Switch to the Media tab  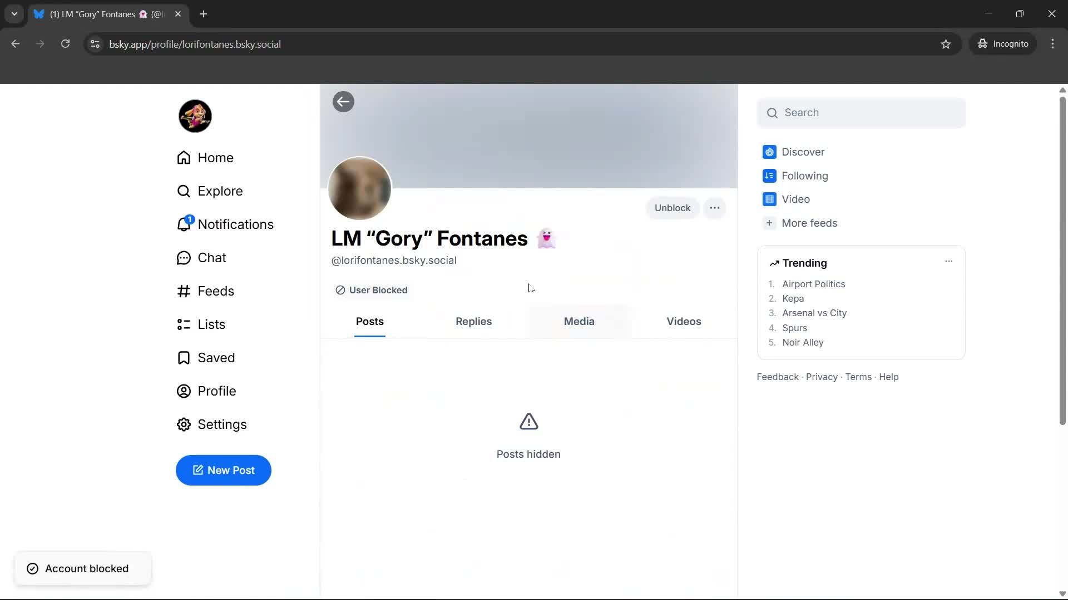point(578,321)
